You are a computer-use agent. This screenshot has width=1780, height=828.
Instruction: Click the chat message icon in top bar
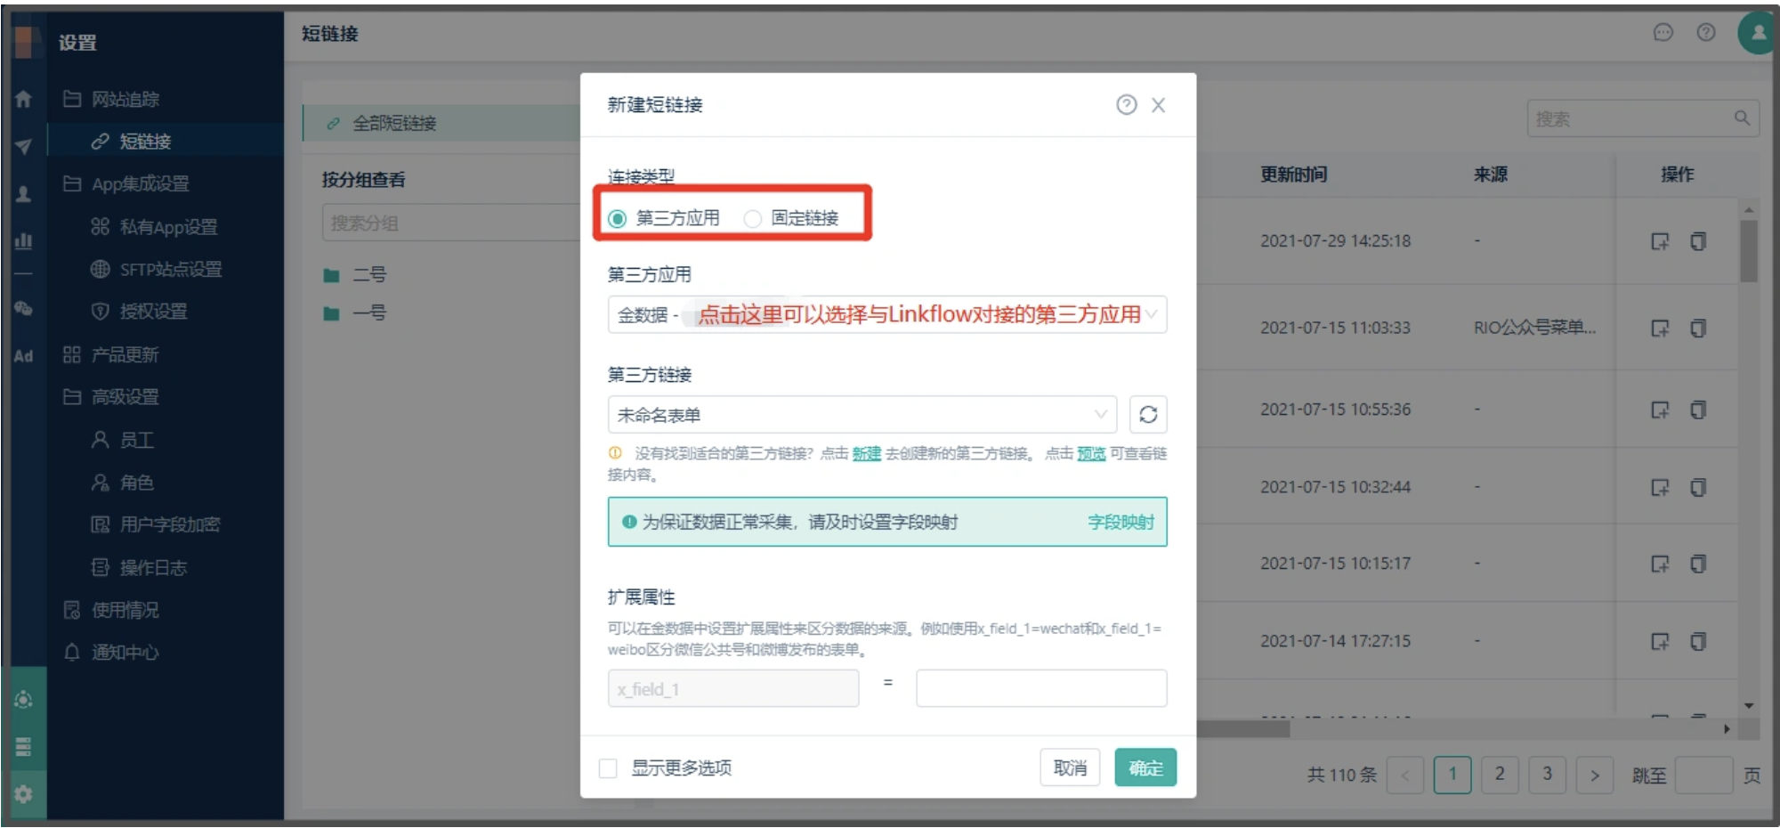pos(1663,33)
